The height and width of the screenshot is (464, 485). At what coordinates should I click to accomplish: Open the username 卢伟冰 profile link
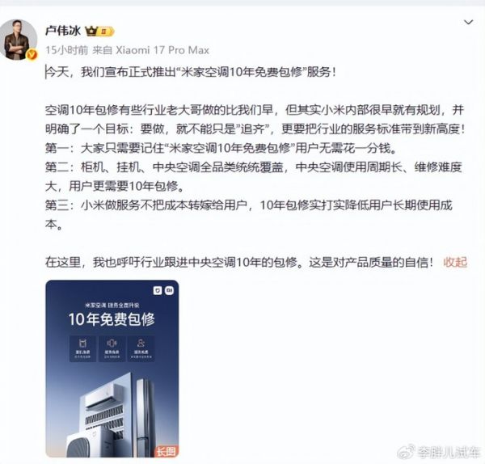pyautogui.click(x=63, y=31)
